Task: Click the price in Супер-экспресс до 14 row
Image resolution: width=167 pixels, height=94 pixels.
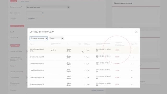Action: 117,77
